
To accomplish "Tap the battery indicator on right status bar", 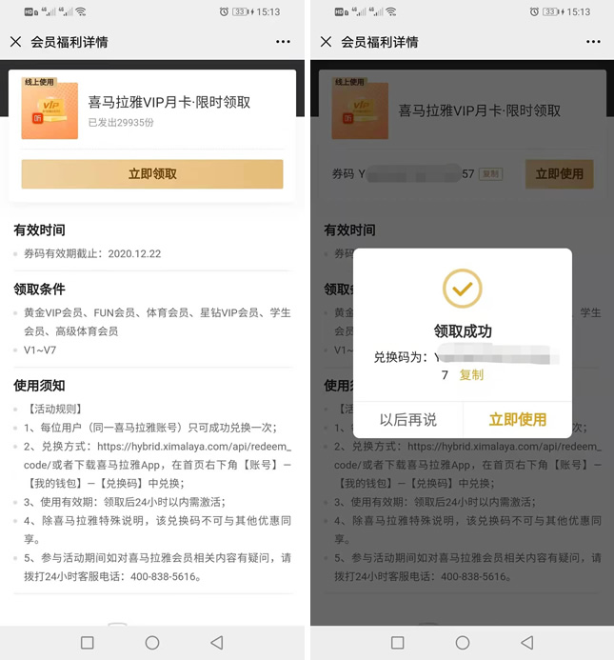I will [x=553, y=11].
